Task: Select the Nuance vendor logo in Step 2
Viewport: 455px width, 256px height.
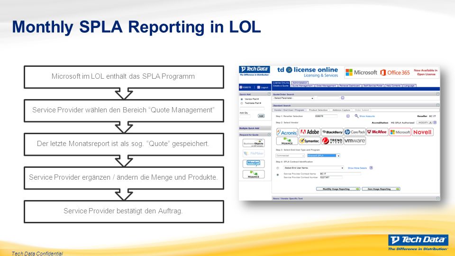Action: click(x=287, y=141)
